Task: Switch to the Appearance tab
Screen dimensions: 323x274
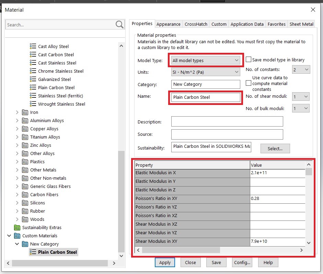Action: [x=168, y=24]
